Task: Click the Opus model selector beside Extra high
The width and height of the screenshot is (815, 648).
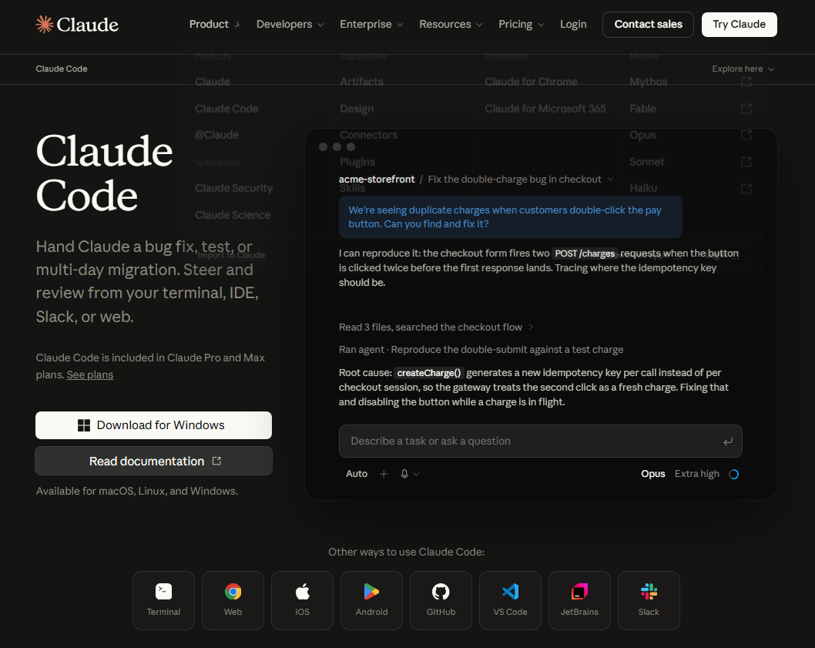Action: click(652, 474)
